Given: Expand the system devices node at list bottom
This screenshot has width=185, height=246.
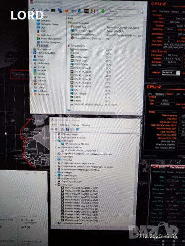Looking at the screenshot, I should pyautogui.click(x=56, y=223).
